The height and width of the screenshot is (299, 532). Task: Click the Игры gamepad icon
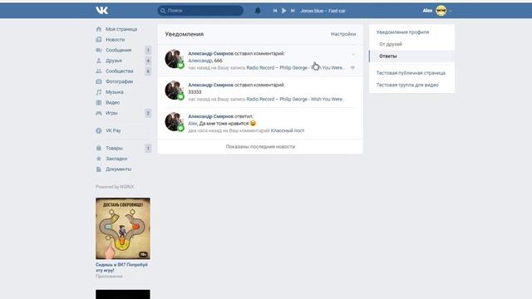99,113
